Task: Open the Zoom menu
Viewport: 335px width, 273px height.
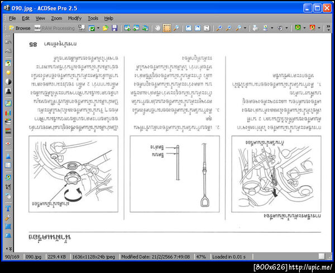Action: pos(56,18)
